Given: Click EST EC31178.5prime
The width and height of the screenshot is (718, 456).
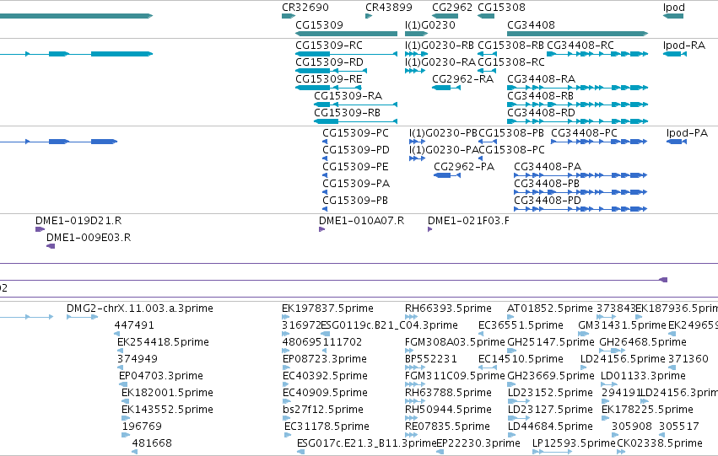Looking at the screenshot, I should tap(288, 436).
